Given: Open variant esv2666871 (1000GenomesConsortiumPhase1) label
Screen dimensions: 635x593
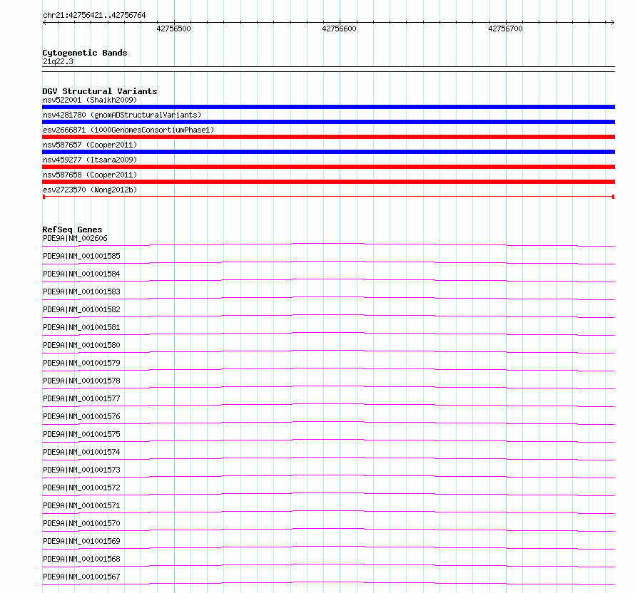Looking at the screenshot, I should point(128,130).
